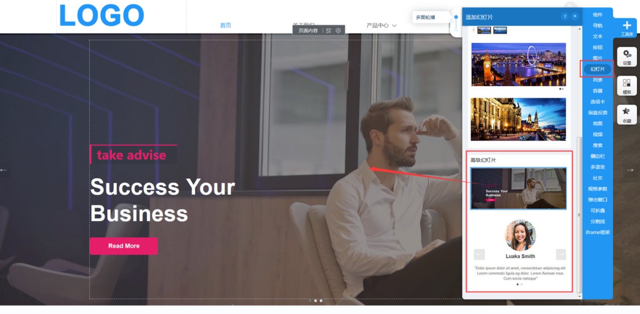Expand the 产品中心 navigation dropdown
640x314 pixels.
click(x=381, y=26)
